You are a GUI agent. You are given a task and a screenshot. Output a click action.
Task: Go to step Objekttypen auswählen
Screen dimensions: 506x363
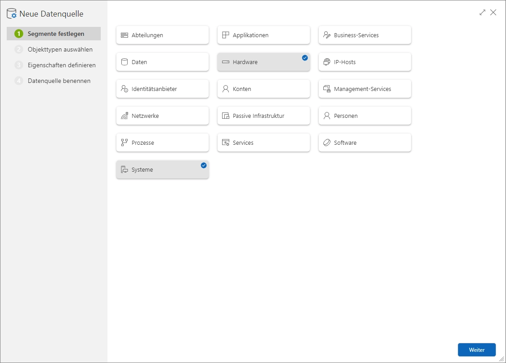click(x=60, y=49)
